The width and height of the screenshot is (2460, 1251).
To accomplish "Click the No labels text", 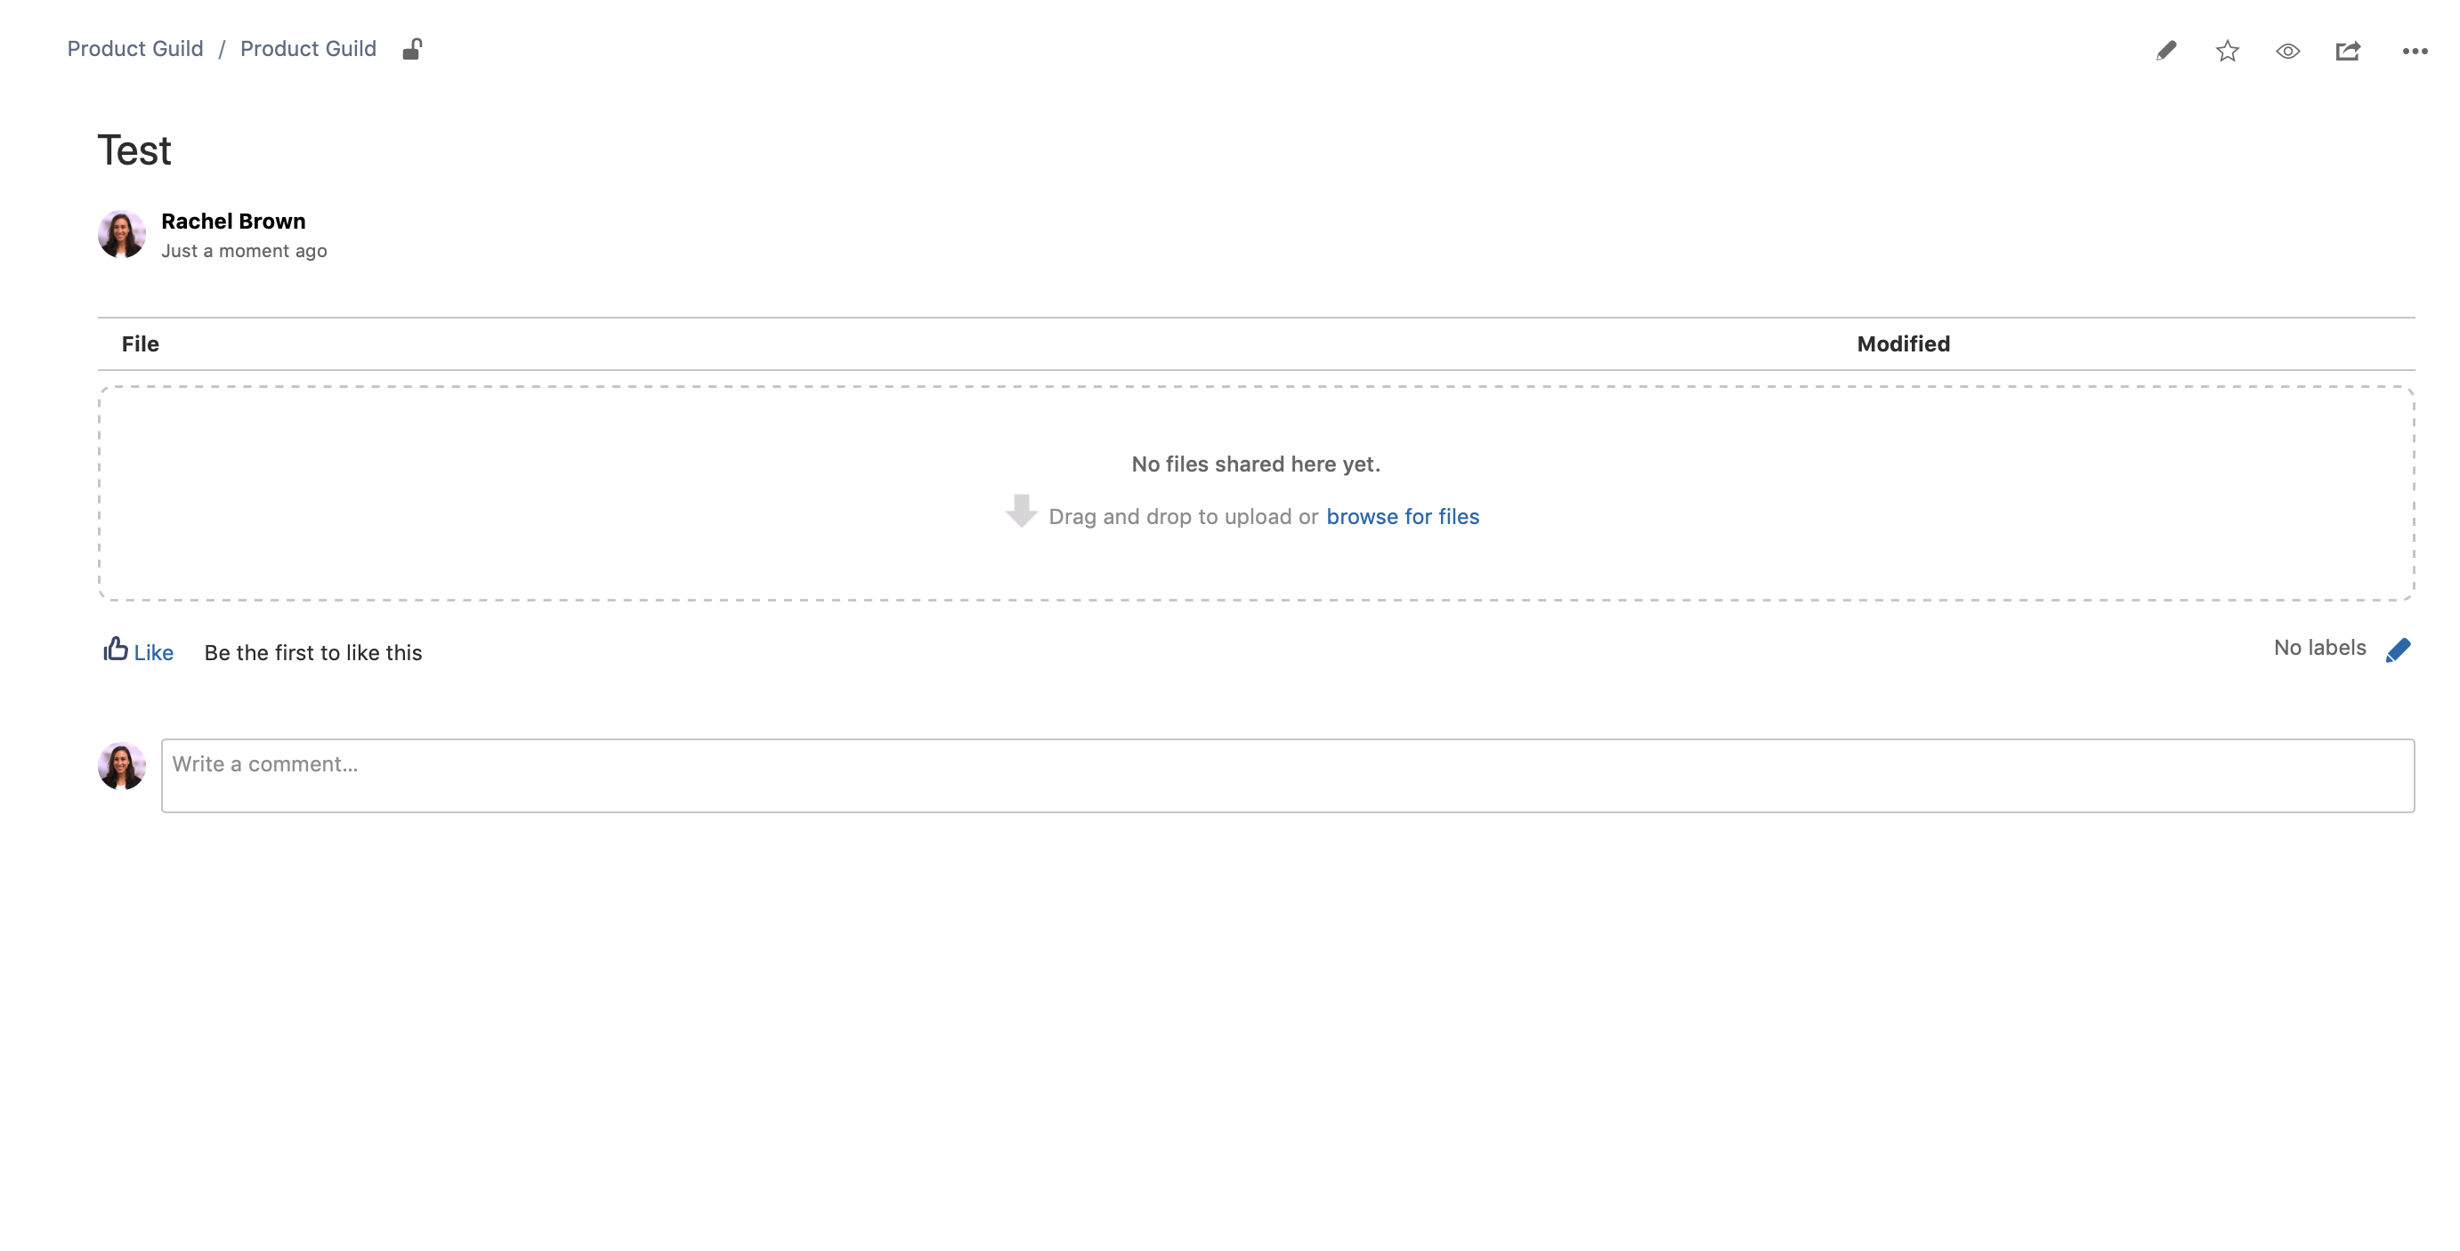I will [x=2318, y=648].
